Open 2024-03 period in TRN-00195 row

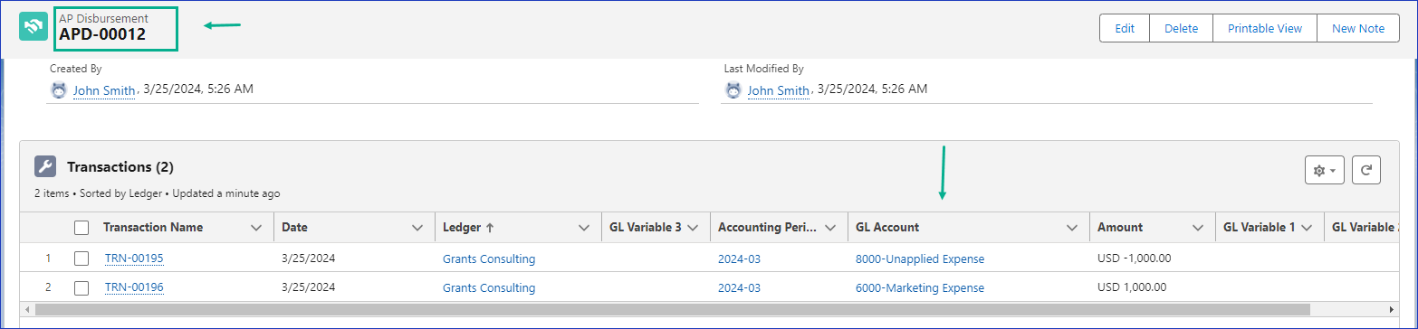[x=739, y=259]
